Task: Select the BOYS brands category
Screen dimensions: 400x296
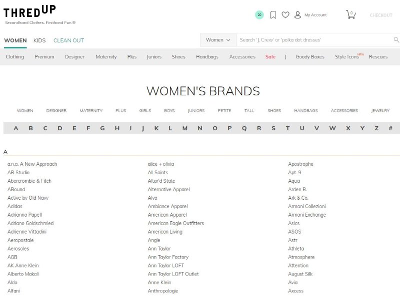Action: click(169, 110)
